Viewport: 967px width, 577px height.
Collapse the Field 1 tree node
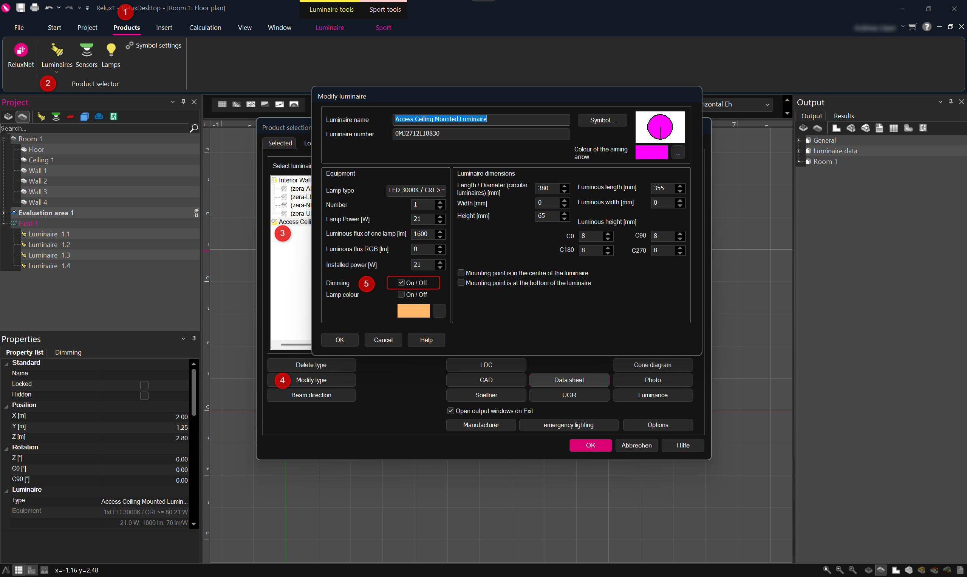3,224
